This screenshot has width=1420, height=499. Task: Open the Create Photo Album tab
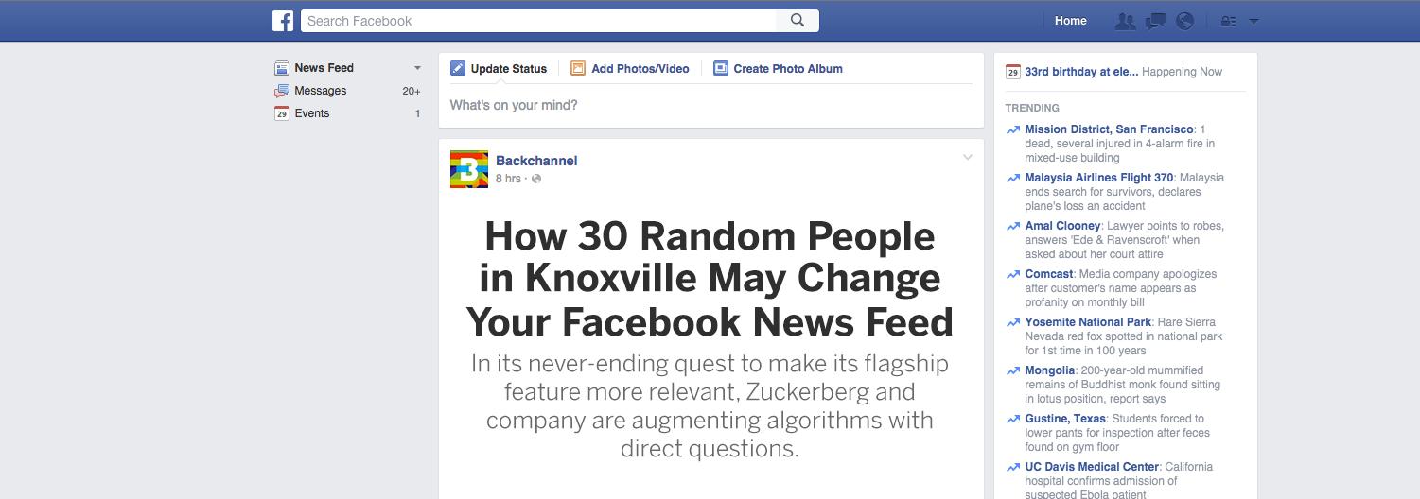(778, 68)
